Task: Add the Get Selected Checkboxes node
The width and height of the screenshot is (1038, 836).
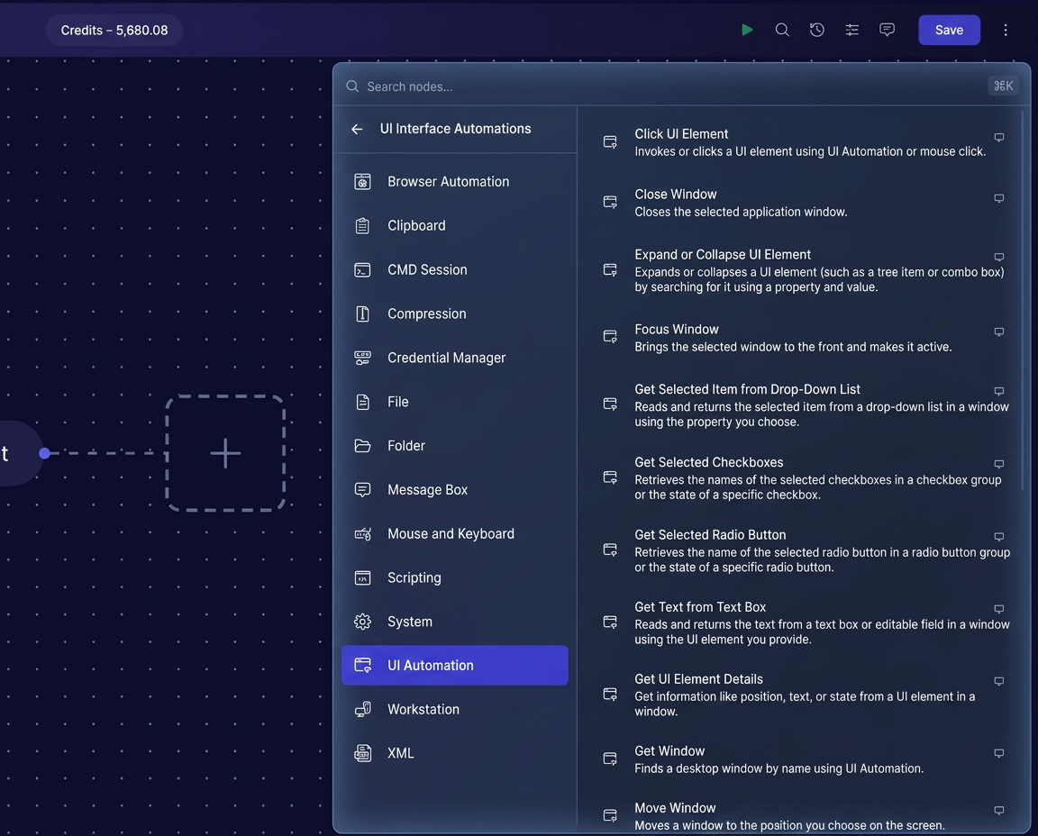Action: tap(803, 477)
